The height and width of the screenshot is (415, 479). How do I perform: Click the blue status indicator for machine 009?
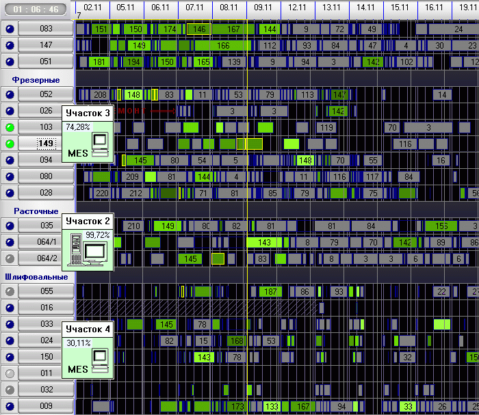10,406
